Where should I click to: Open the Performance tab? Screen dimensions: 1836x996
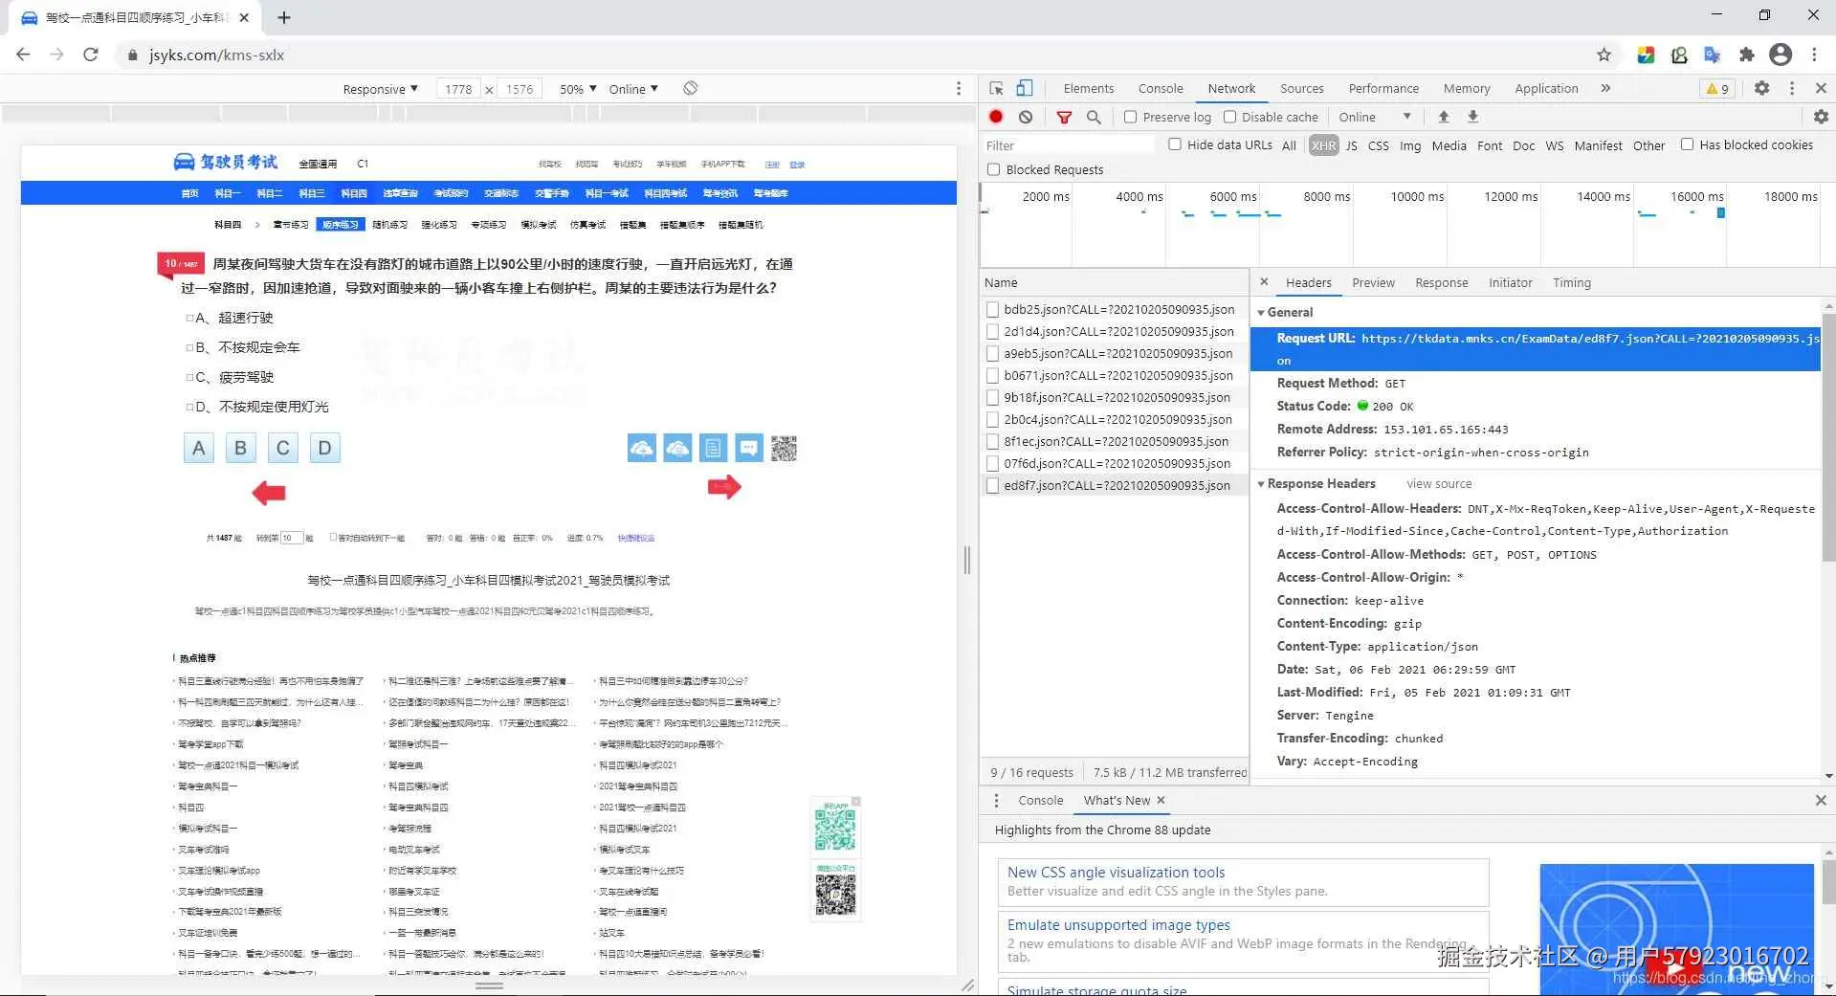(1383, 88)
